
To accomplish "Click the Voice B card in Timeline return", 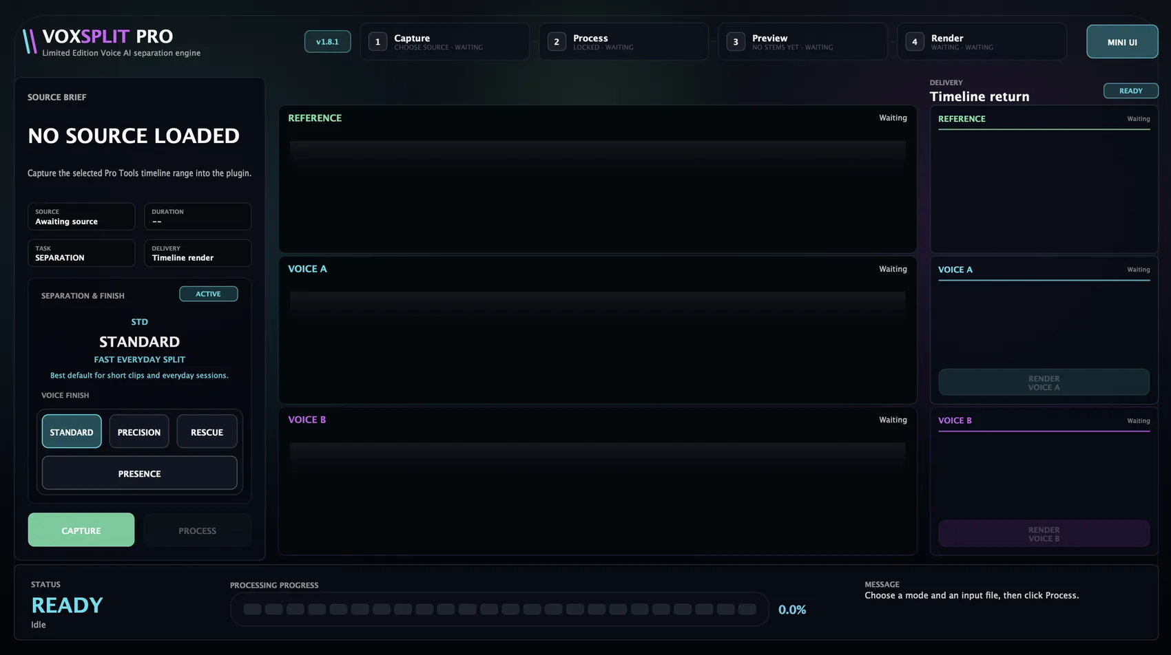I will 1044,482.
